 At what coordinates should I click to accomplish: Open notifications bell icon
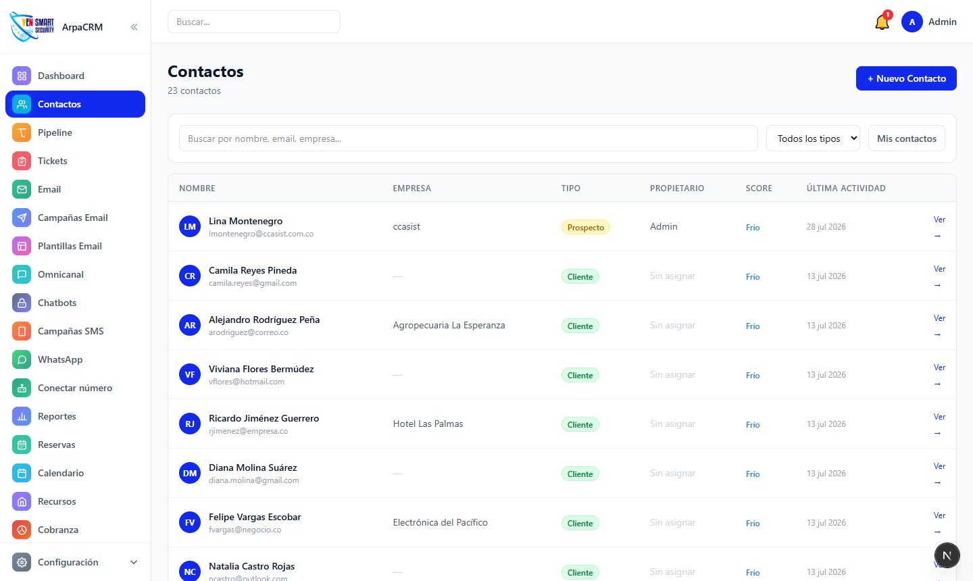tap(882, 22)
